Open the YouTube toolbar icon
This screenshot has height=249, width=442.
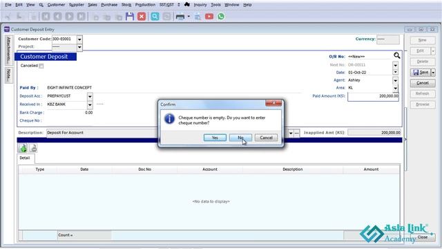coord(209,17)
